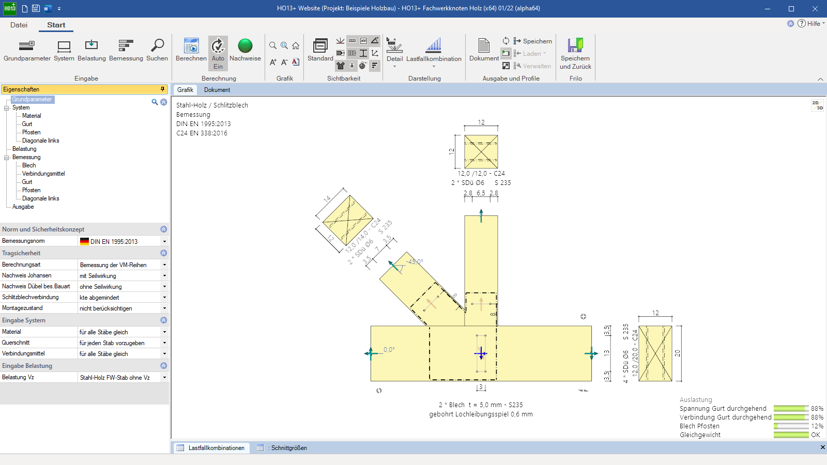
Task: Decrease graphic font size A-
Action: (284, 62)
